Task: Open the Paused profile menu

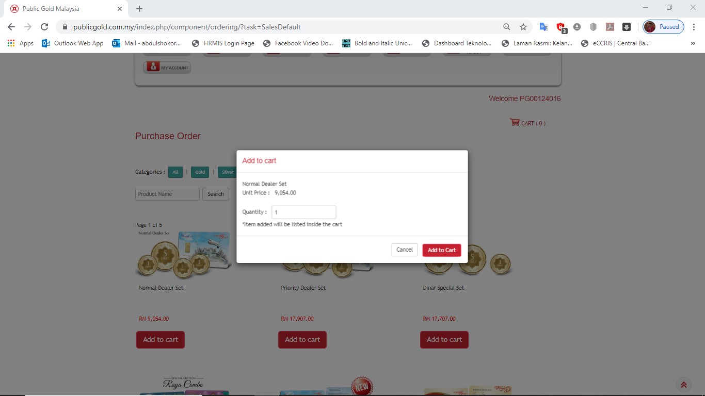Action: tap(663, 27)
